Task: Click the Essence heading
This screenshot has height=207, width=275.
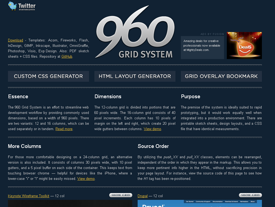Action: (18, 97)
